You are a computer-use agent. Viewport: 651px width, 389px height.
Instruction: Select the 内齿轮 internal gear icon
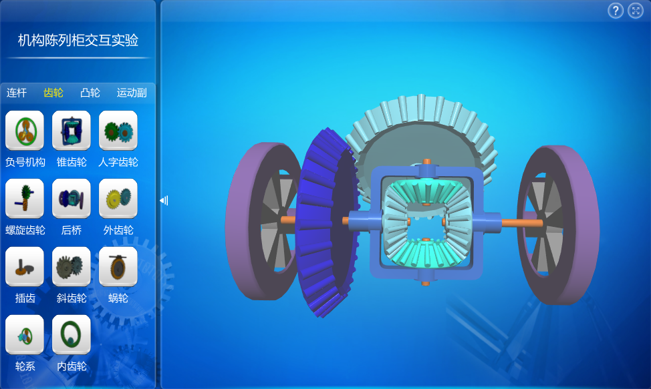coord(72,335)
